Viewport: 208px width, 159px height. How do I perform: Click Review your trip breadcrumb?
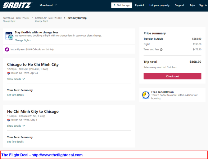tap(77, 18)
